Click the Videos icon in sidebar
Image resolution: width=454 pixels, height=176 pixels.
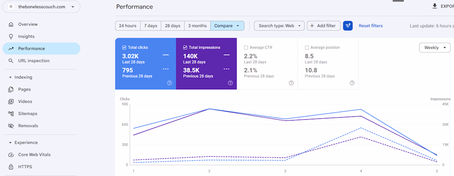point(11,102)
